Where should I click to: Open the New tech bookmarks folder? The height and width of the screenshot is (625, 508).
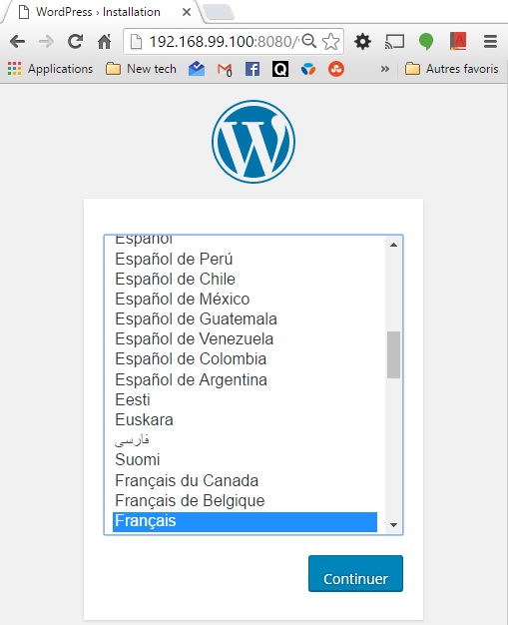tap(141, 69)
